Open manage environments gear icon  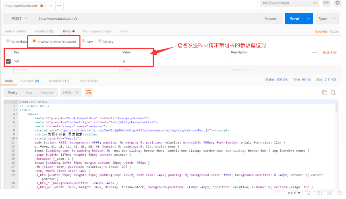click(338, 3)
